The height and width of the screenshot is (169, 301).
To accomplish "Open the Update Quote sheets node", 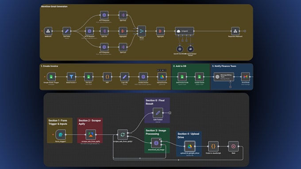I will pos(200,77).
